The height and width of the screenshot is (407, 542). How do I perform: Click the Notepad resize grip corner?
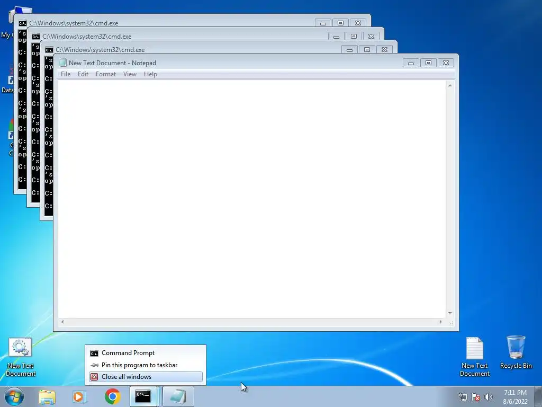tap(450, 323)
